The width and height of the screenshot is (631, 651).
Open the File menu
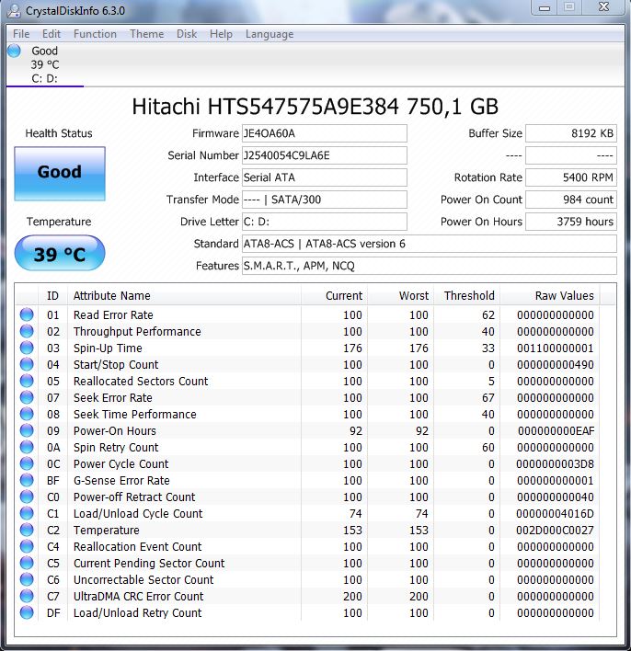(21, 34)
